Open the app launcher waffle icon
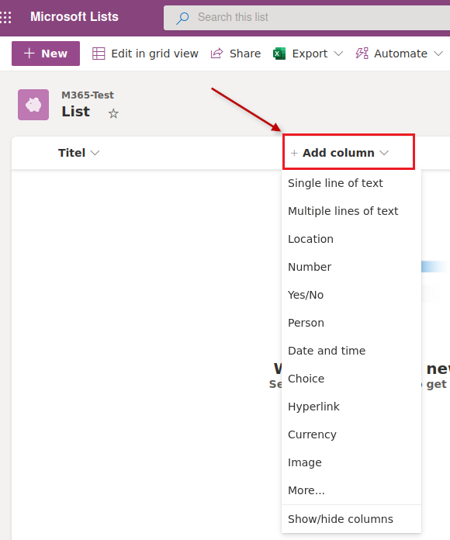Screen dimensions: 450x540 click(6, 17)
